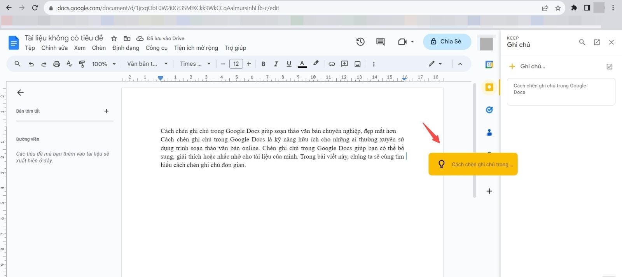Open the Google account avatar
622x277 pixels.
[486, 44]
